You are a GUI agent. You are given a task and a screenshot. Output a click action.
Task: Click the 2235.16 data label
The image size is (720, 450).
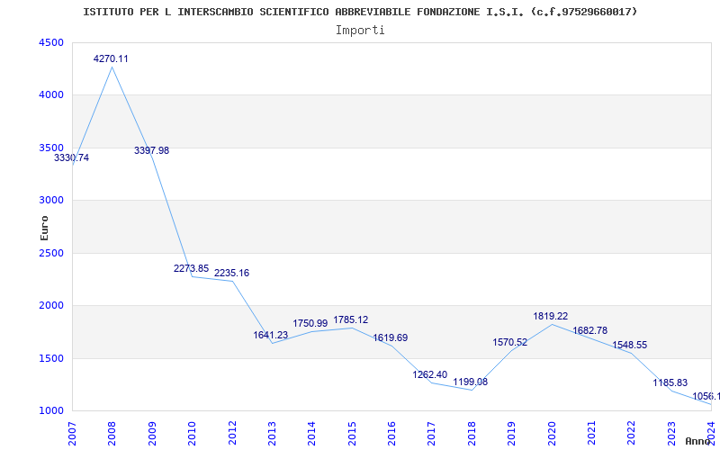coord(232,274)
